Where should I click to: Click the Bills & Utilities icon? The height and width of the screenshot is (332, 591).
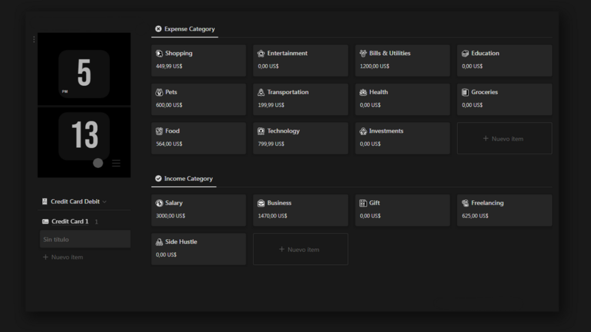[363, 53]
